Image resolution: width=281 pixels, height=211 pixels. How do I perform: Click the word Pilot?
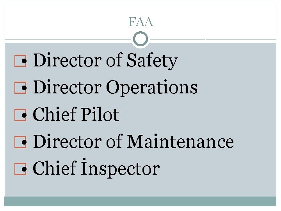[100, 115]
